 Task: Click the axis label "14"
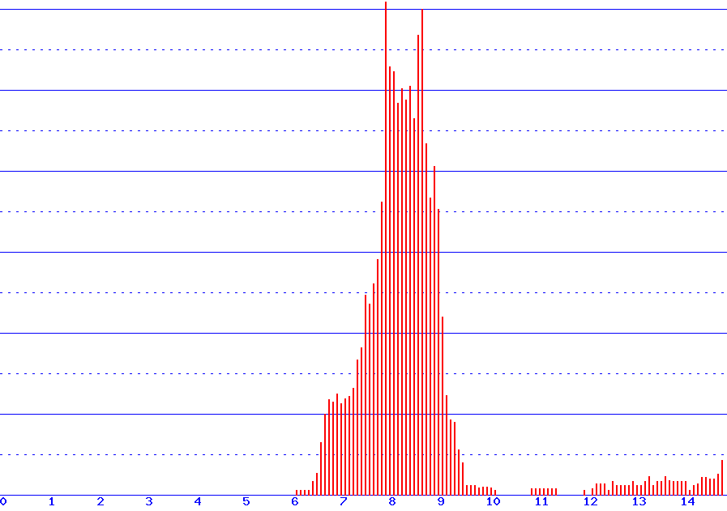coord(687,501)
